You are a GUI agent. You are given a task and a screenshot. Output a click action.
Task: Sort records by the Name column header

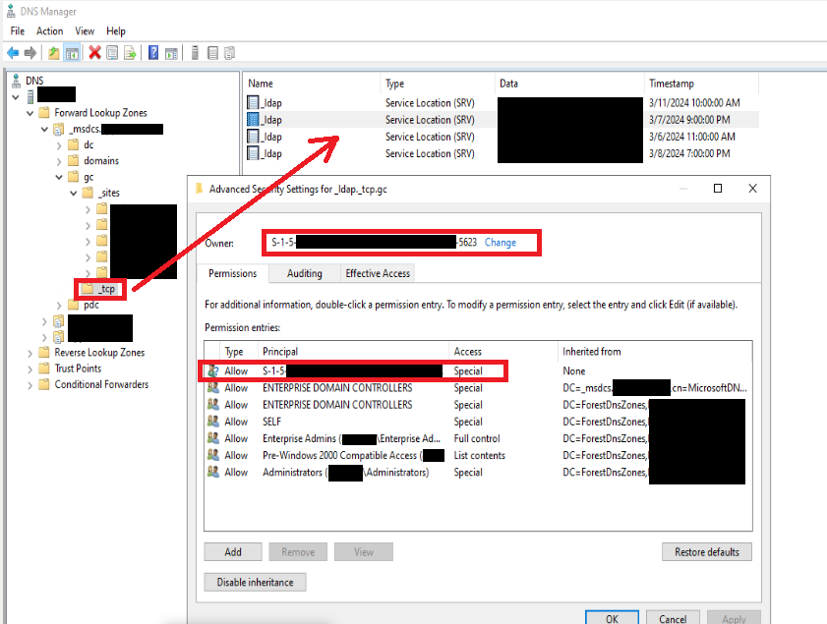(313, 84)
